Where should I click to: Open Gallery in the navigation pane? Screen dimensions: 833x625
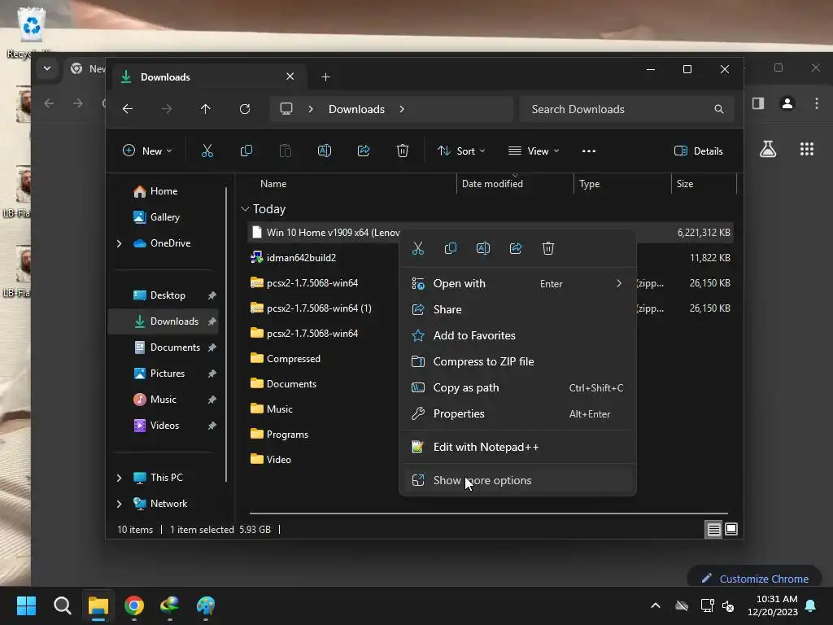pos(164,217)
